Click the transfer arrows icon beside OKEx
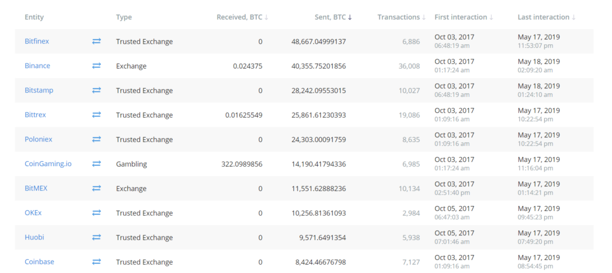This screenshot has height=273, width=612. [x=96, y=213]
